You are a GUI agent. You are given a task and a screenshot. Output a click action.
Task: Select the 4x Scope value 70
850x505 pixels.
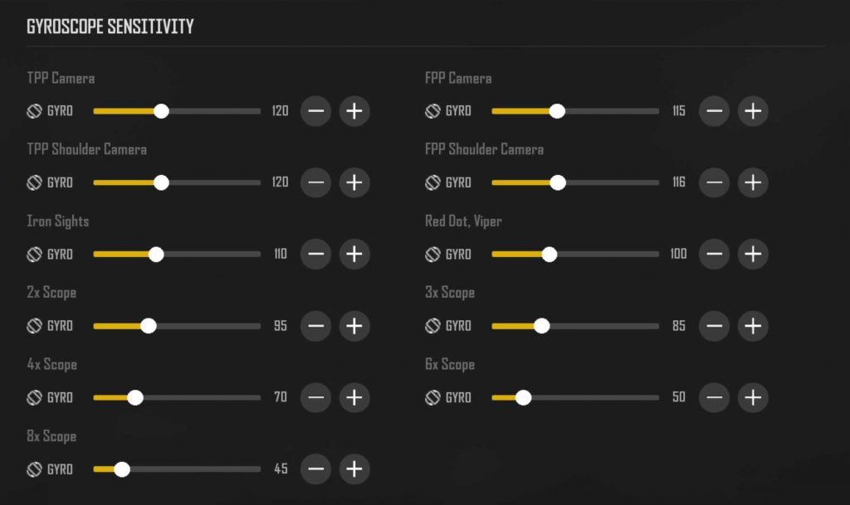(281, 396)
